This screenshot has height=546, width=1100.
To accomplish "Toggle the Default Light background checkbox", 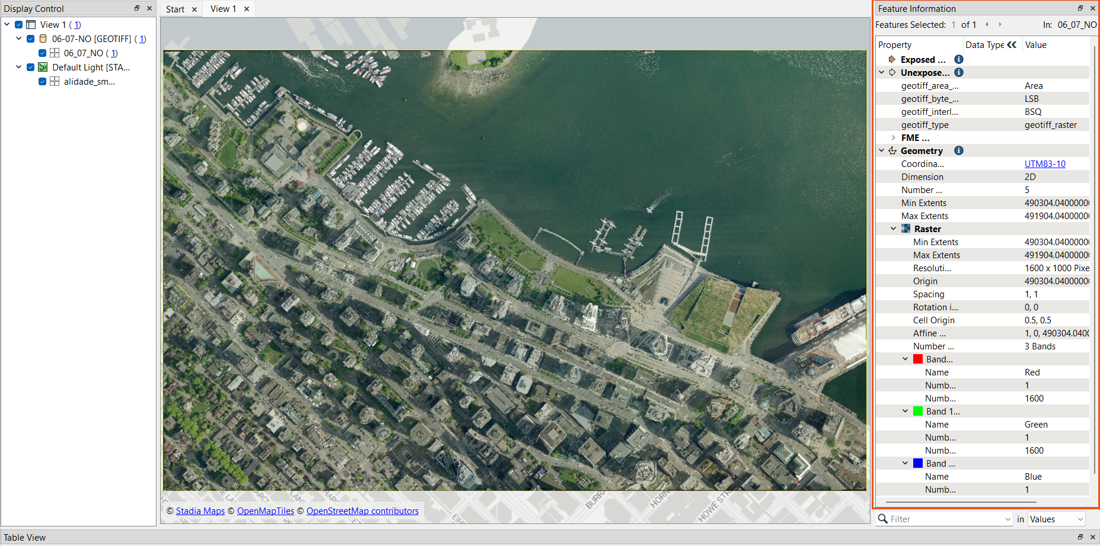I will pos(30,67).
